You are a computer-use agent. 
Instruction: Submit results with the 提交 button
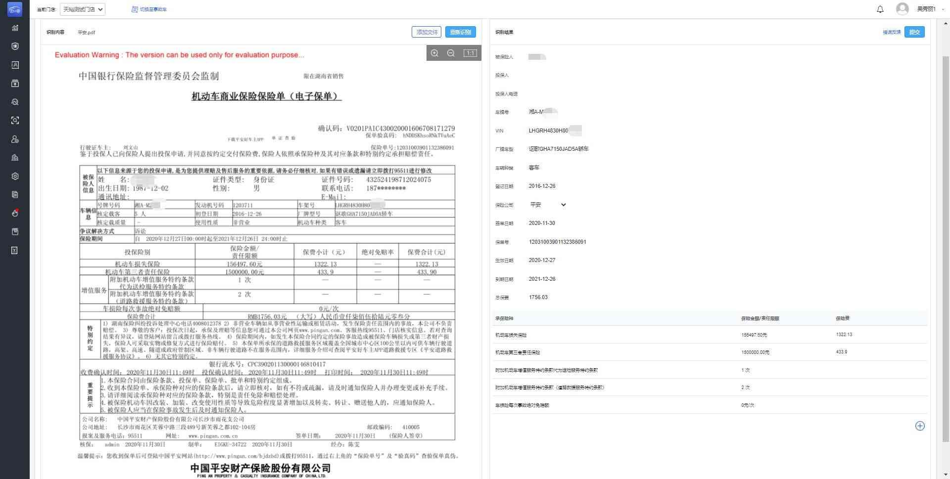point(914,32)
